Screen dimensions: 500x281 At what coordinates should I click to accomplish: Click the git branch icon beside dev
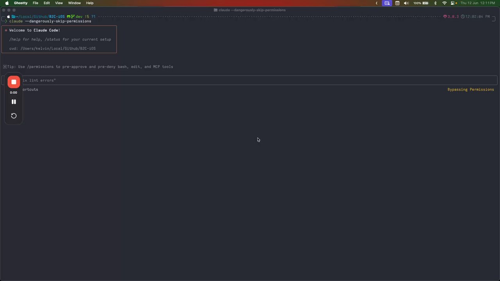click(x=73, y=17)
